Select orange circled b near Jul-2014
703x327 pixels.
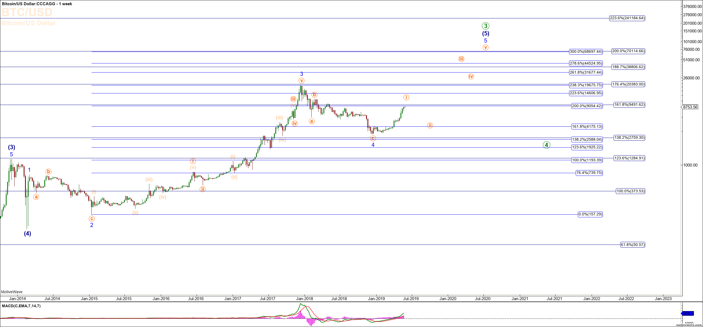pos(48,171)
